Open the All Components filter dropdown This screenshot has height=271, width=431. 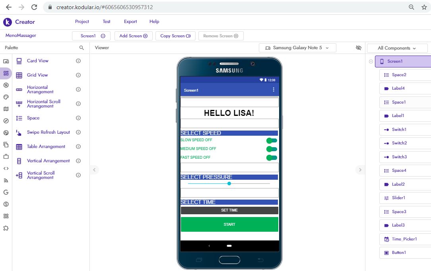click(397, 48)
